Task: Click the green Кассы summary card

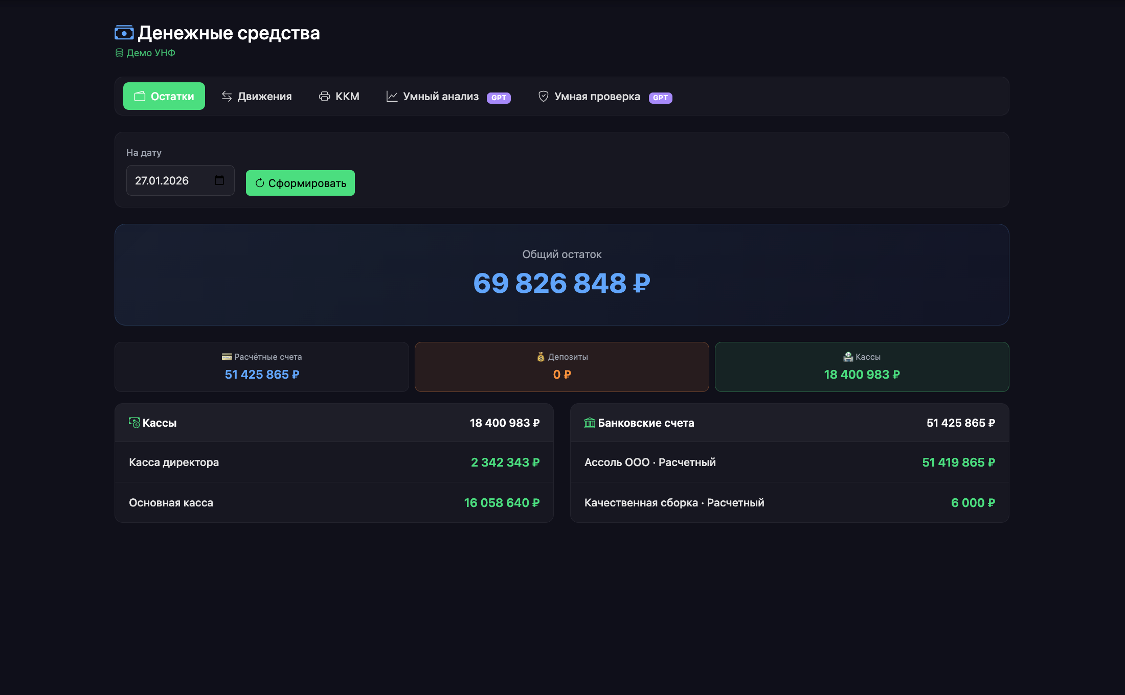Action: pos(862,367)
